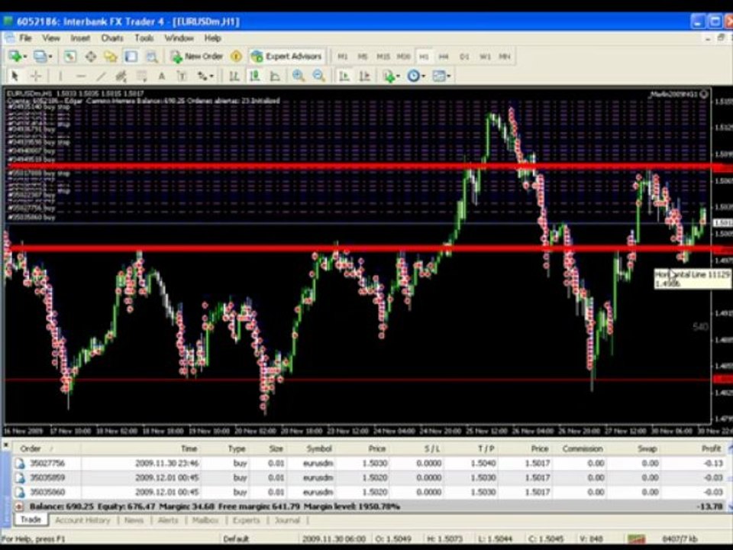
Task: Close the Terminal panel with its x
Action: [x=6, y=445]
